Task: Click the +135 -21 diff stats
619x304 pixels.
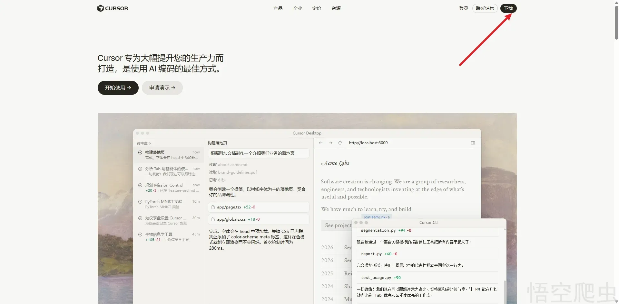Action: point(152,240)
